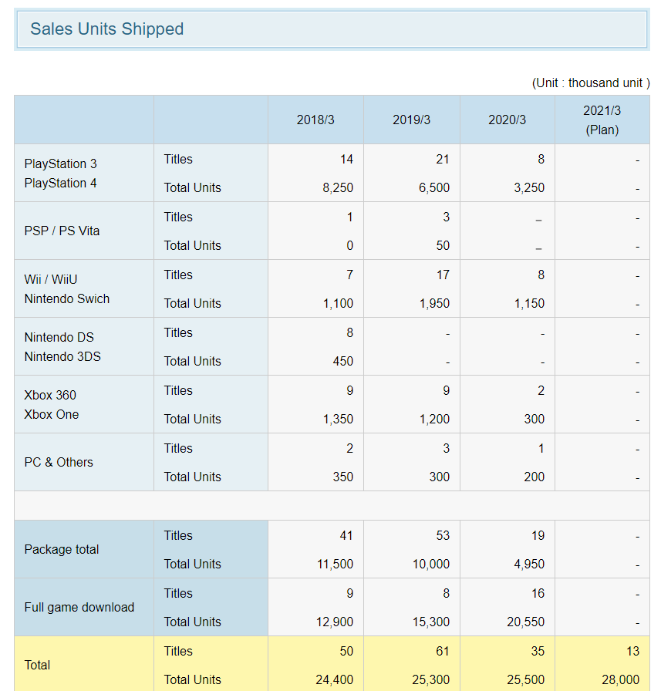Click the 16 Full game download titles value
The width and height of the screenshot is (661, 691).
point(538,593)
